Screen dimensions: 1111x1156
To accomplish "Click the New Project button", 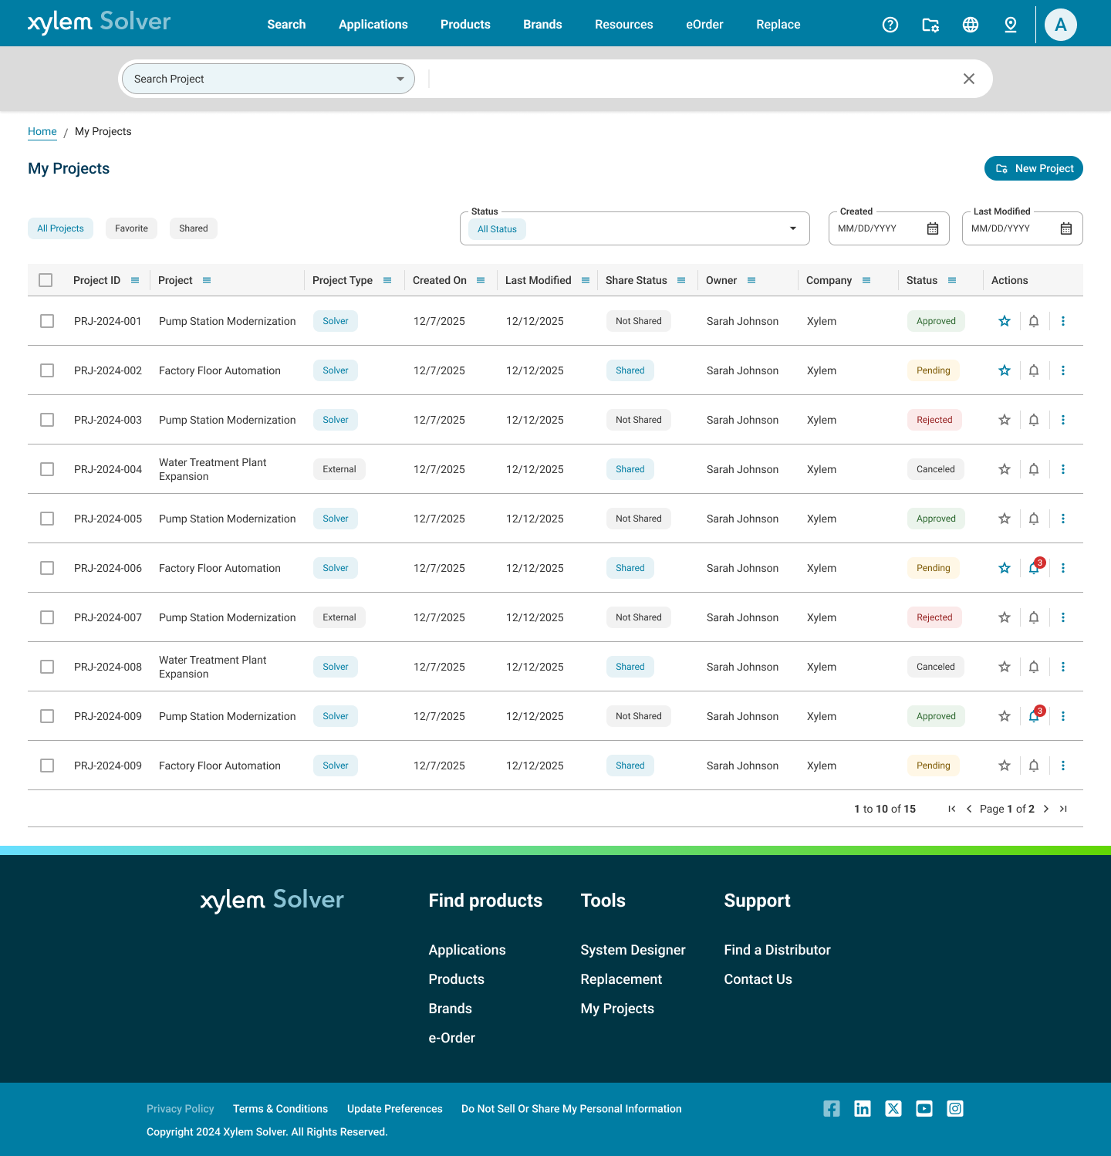I will click(1033, 167).
